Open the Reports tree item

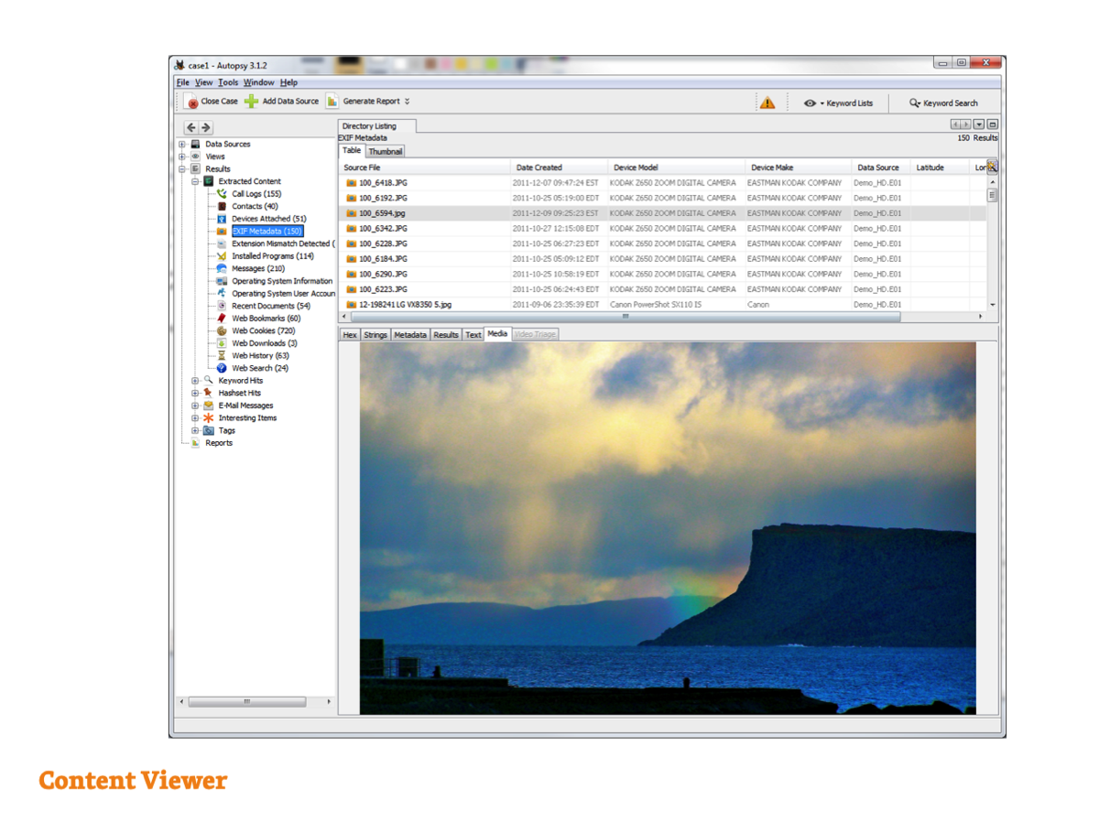point(219,443)
